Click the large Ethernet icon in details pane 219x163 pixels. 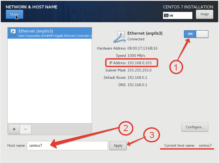coord(119,37)
